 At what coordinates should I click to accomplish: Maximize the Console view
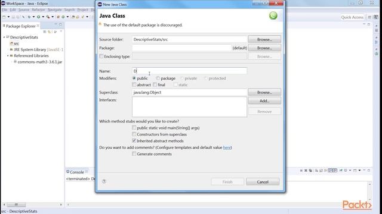tap(369, 171)
